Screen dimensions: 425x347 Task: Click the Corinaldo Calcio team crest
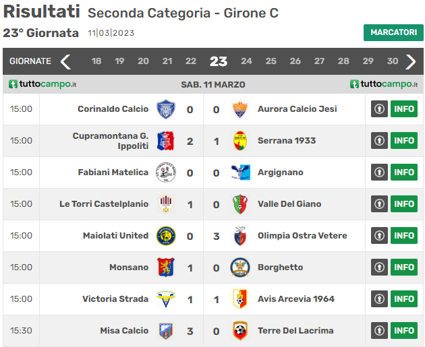click(165, 109)
